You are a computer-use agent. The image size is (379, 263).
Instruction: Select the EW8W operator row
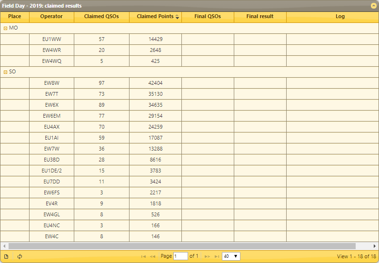coord(51,83)
